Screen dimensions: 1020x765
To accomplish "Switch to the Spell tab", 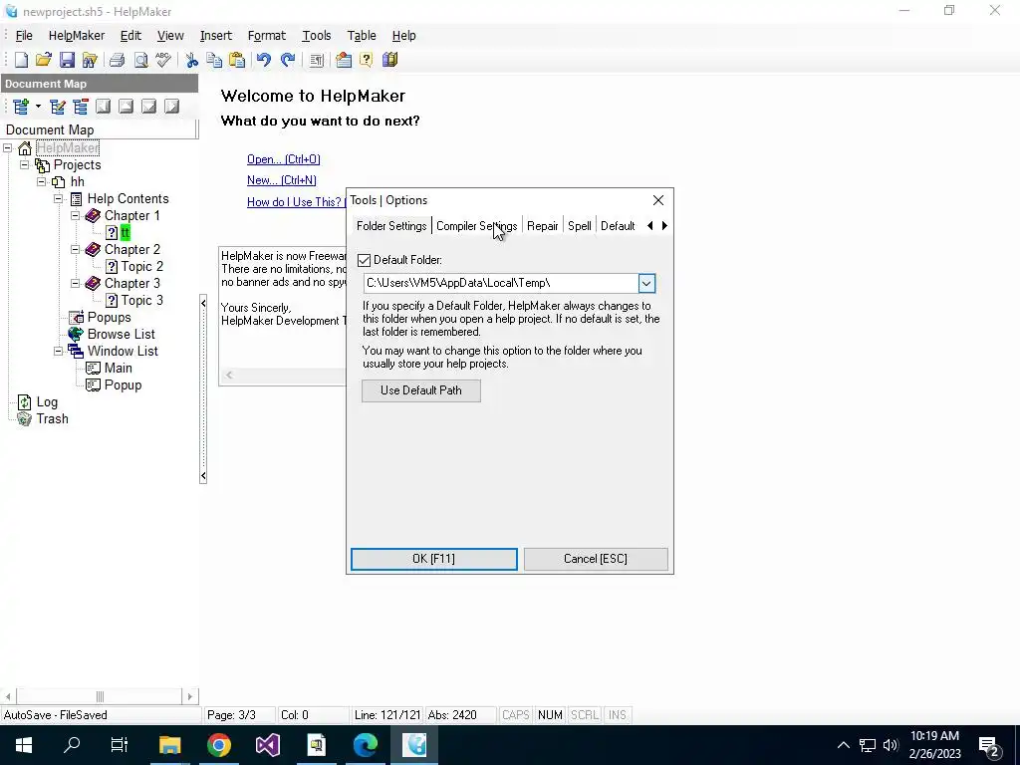I will pos(579,226).
